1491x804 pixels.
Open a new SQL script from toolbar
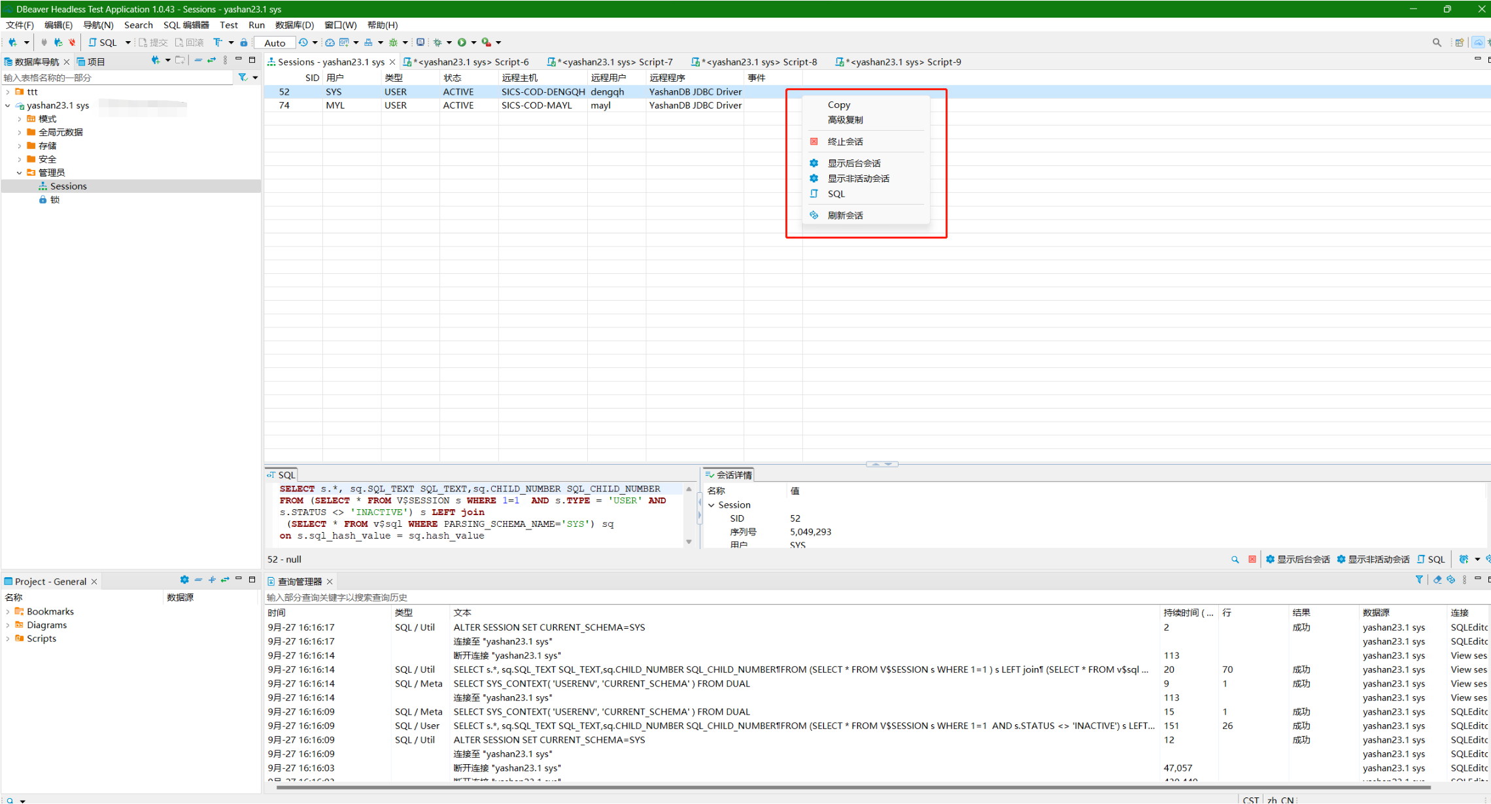coord(103,42)
